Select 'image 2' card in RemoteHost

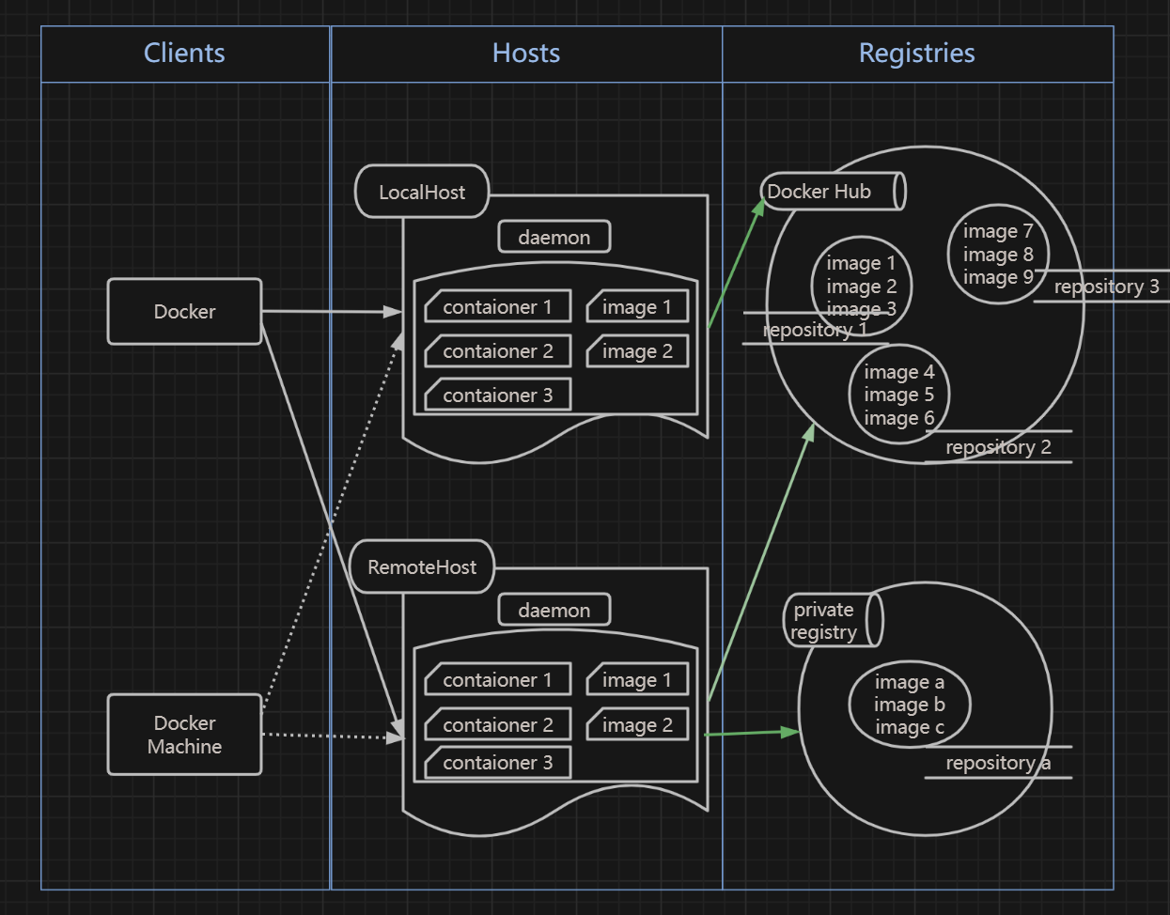point(637,724)
